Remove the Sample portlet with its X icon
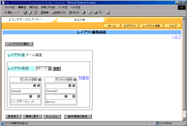The width and height of the screenshot is (187, 126). 39,86
